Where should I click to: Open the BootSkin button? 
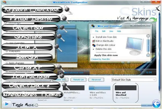[x=27, y=57]
